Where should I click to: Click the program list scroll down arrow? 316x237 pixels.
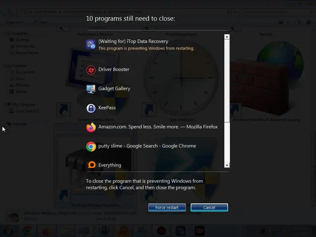coord(227,165)
